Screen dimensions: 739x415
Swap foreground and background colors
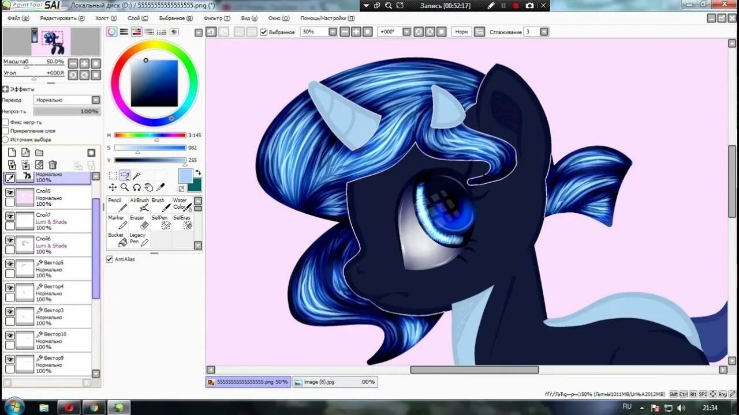pyautogui.click(x=198, y=172)
